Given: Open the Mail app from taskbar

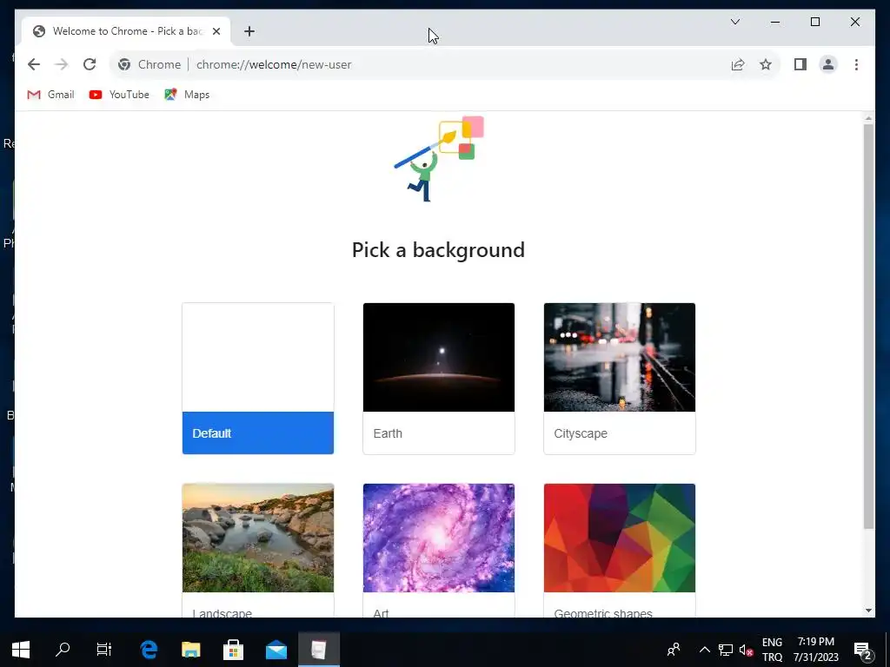Looking at the screenshot, I should [x=276, y=650].
